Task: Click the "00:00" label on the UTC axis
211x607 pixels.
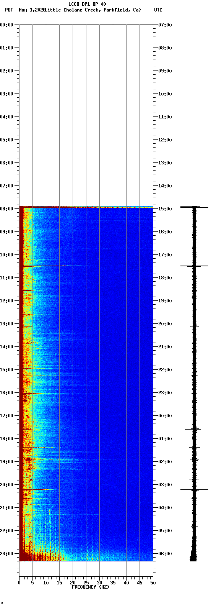Action: [165, 416]
